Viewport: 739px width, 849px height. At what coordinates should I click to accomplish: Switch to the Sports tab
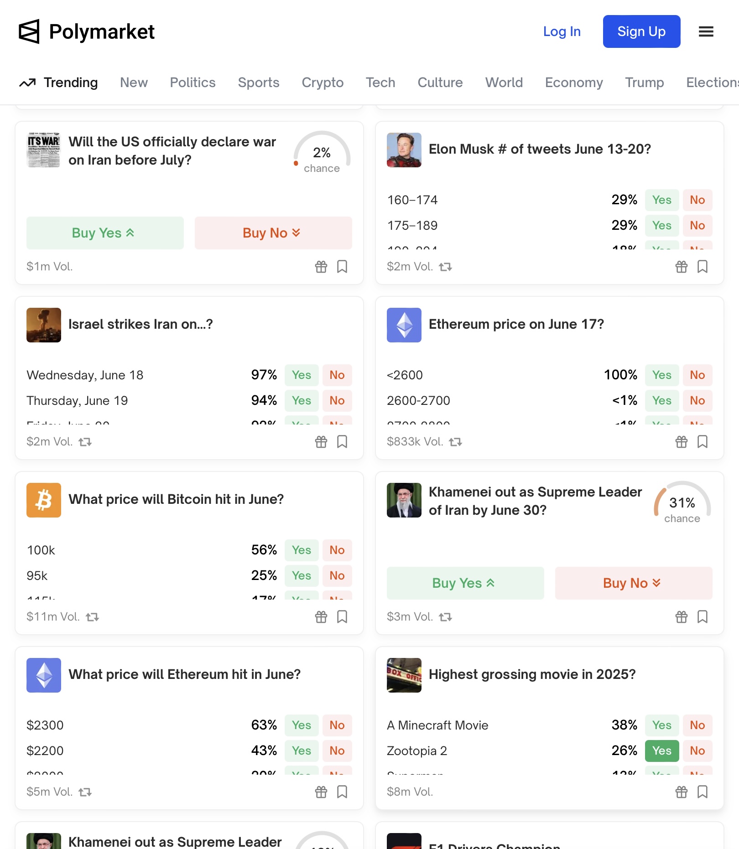(x=259, y=83)
